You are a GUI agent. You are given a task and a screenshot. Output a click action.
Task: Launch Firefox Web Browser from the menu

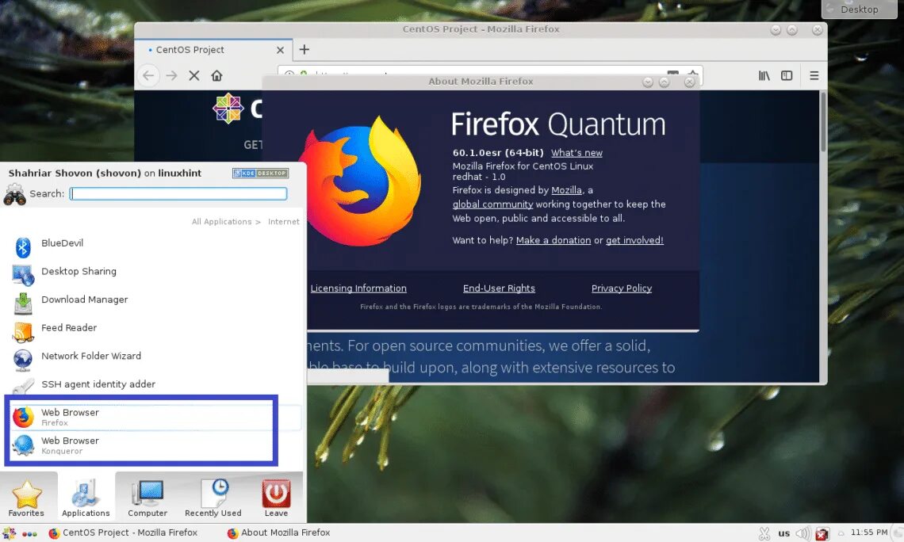tap(155, 417)
